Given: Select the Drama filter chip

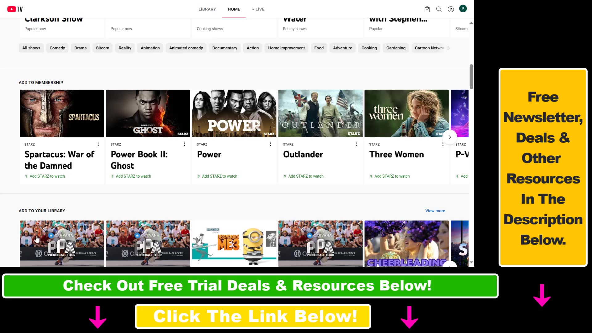Looking at the screenshot, I should point(80,48).
